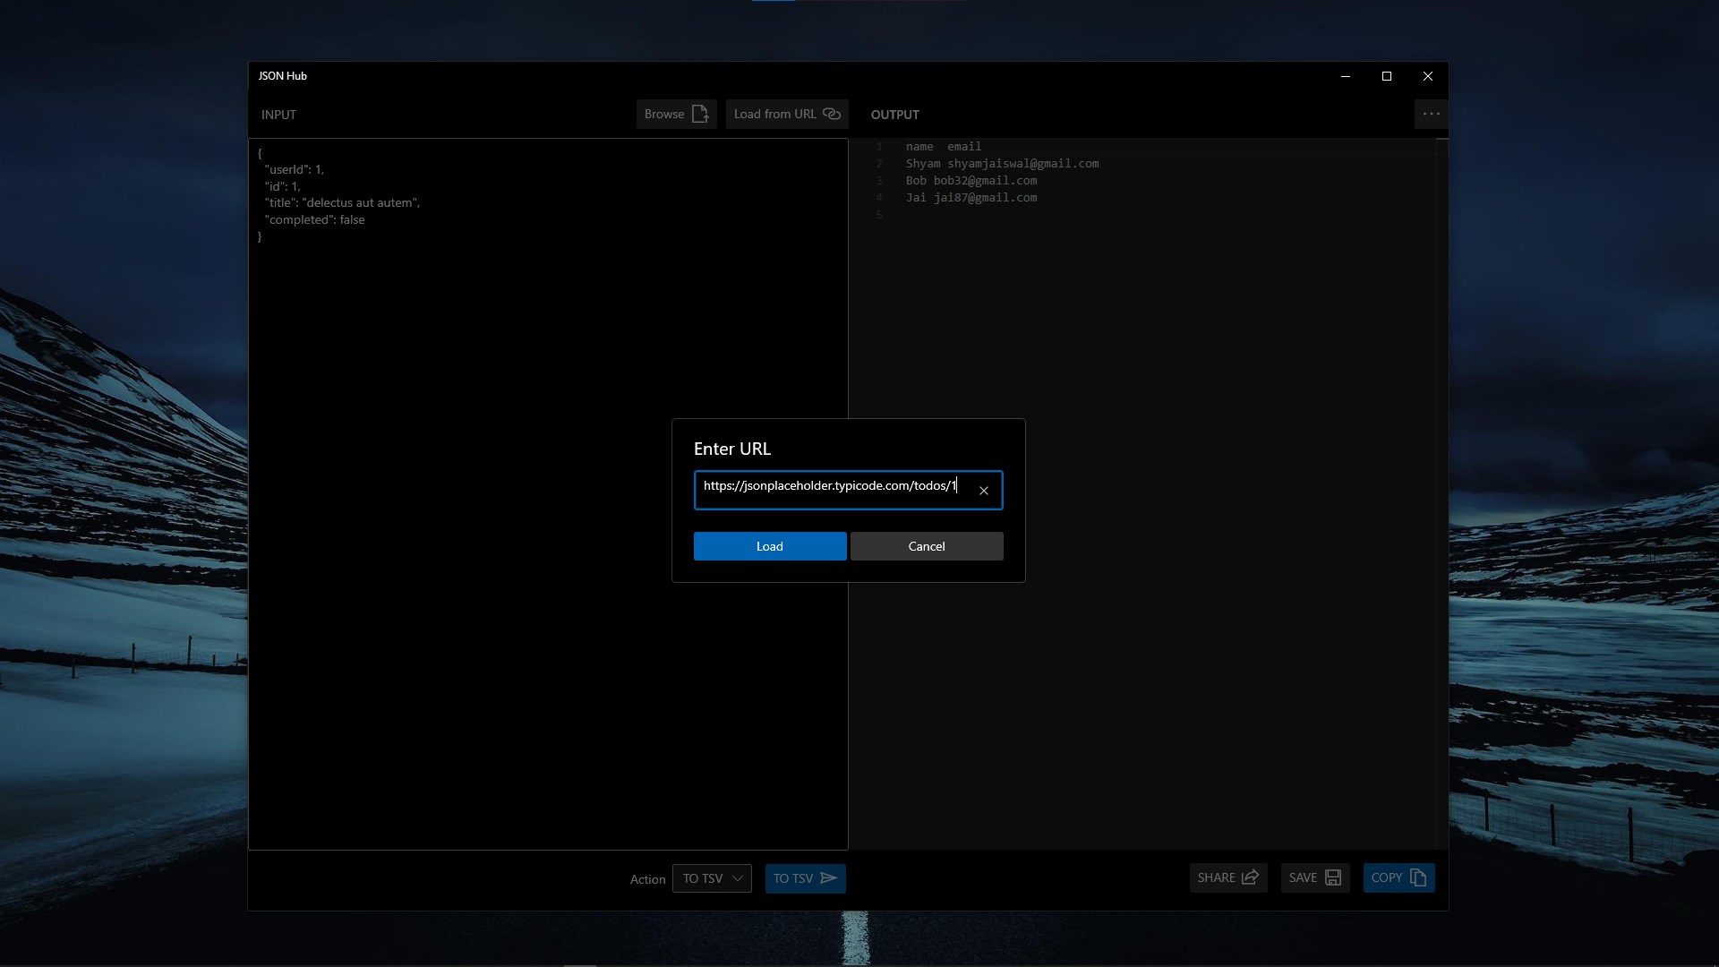Click the Browse button label
This screenshot has width=1719, height=967.
(x=663, y=114)
